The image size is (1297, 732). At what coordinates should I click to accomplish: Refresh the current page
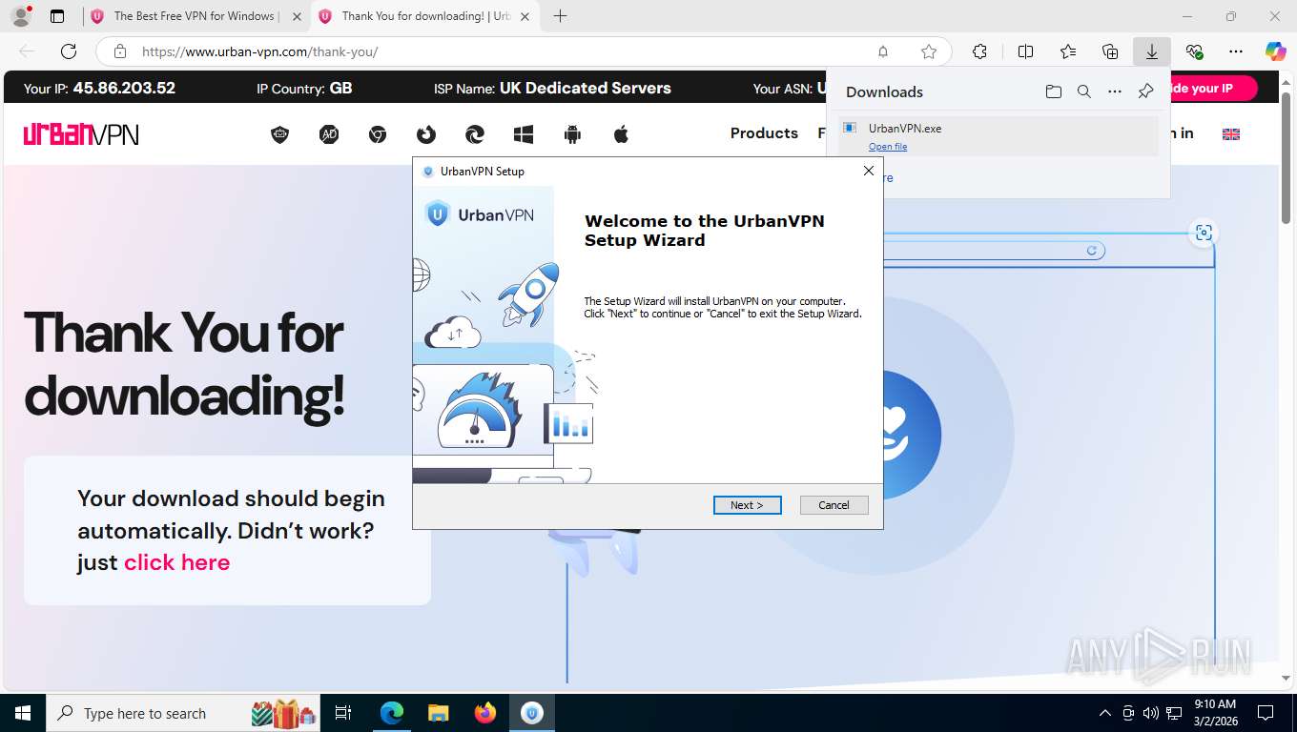coord(69,51)
